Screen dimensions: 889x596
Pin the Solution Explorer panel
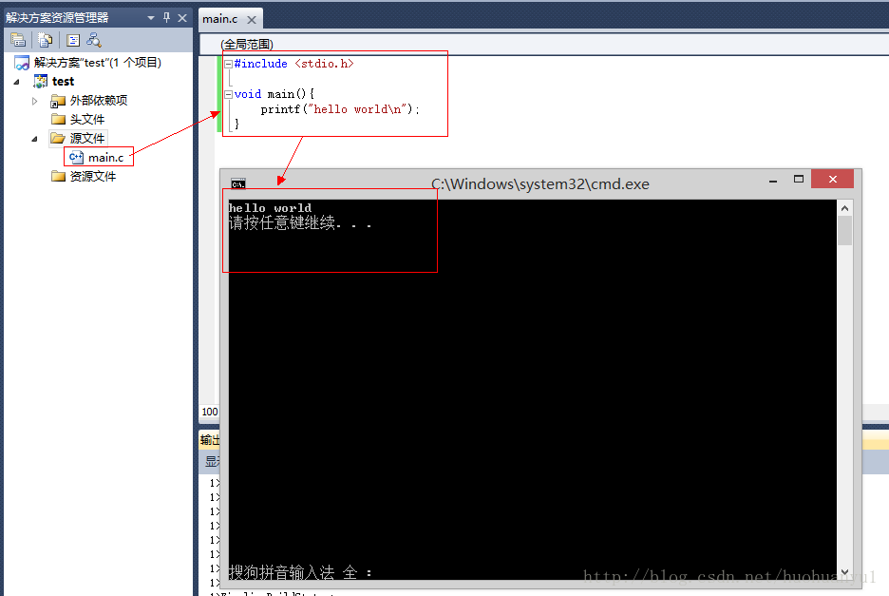[x=167, y=18]
